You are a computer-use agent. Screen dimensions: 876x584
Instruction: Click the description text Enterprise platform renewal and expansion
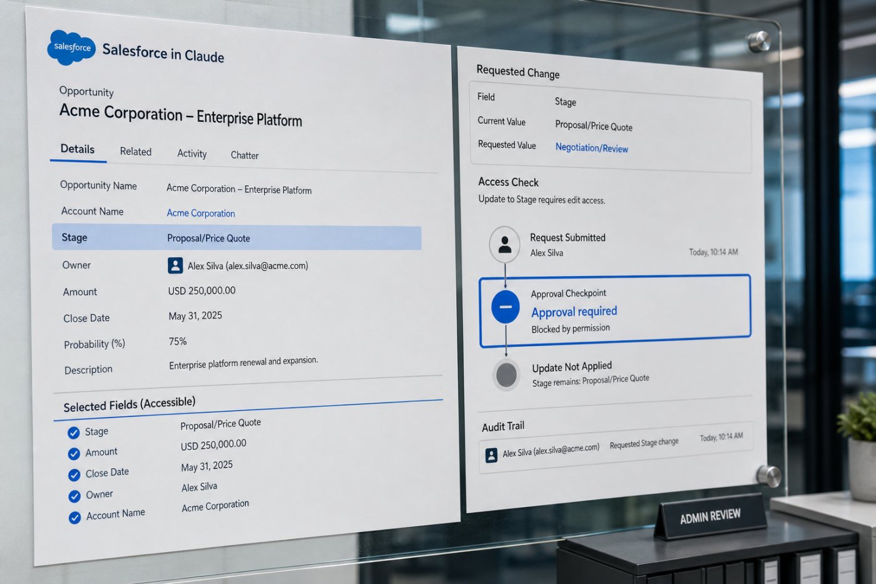click(x=243, y=362)
